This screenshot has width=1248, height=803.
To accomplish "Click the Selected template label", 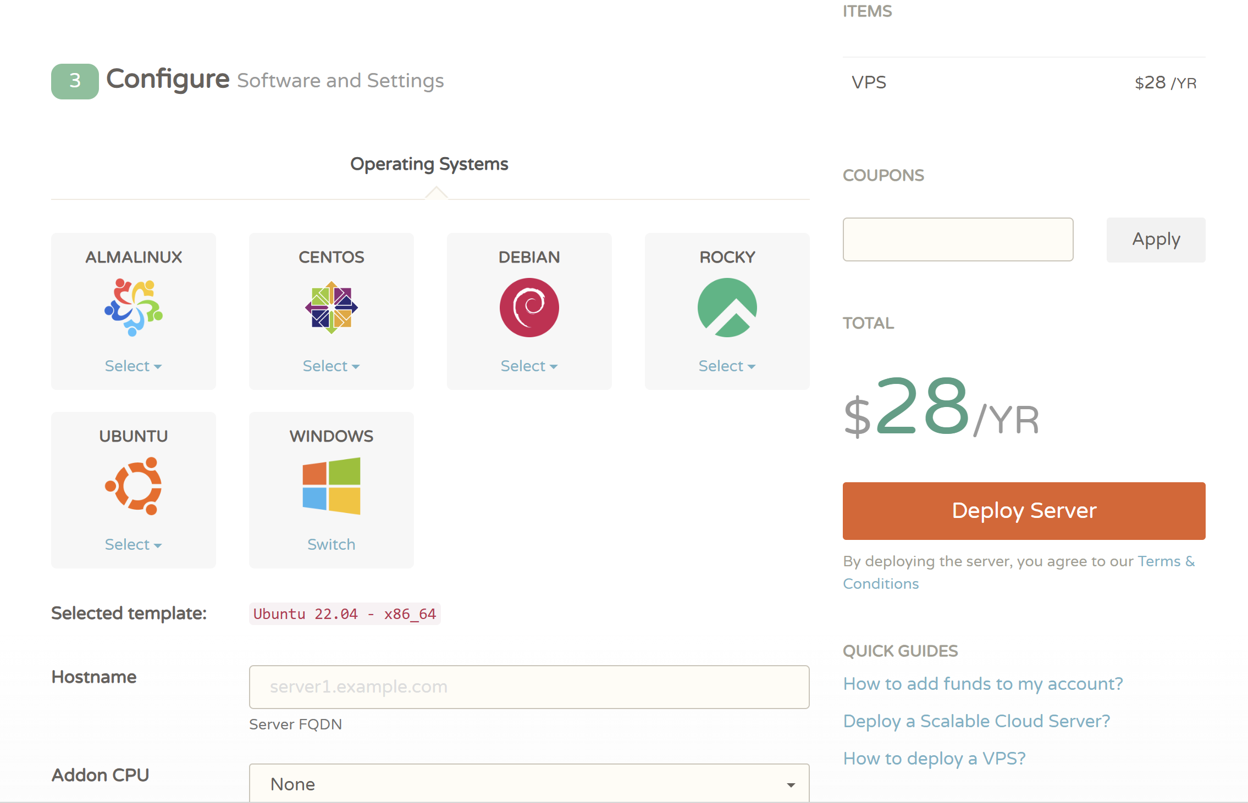I will pos(129,613).
